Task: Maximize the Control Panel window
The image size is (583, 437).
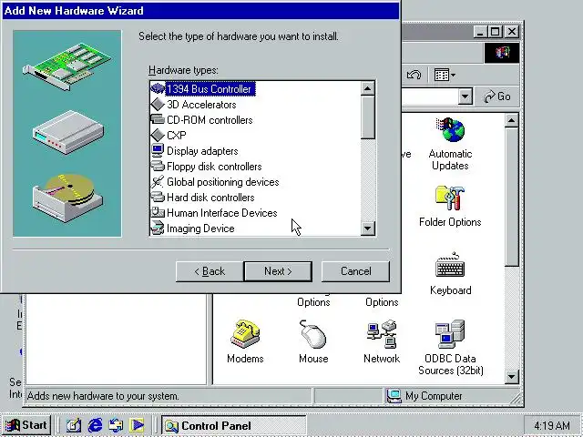Action: click(x=495, y=32)
